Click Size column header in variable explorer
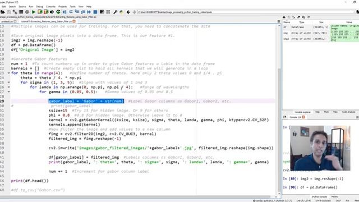Viewport: 359px width, 202px height. tap(321, 22)
